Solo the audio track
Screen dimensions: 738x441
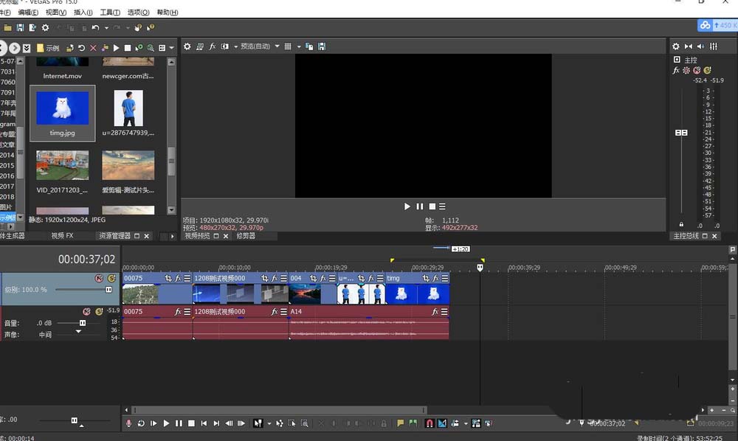99,311
